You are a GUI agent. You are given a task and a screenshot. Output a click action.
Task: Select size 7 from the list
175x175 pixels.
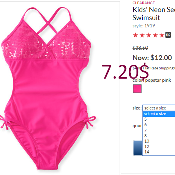coord(159,130)
